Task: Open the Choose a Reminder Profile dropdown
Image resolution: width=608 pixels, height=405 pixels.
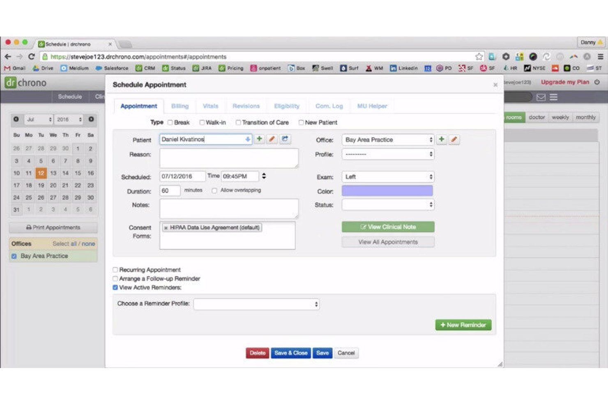Action: click(x=257, y=304)
